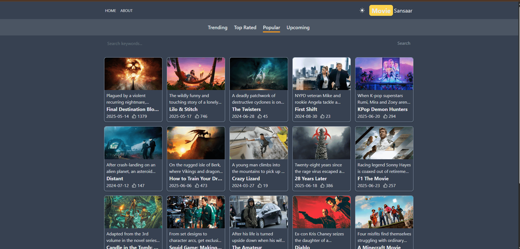Click the release date '2024-08-30'

tap(306, 116)
